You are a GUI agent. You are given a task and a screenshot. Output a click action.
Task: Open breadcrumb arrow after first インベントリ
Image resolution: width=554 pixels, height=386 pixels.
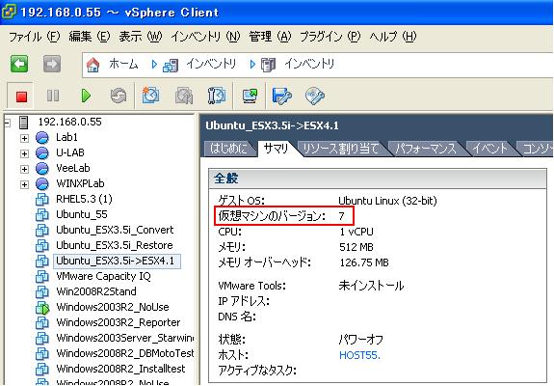click(252, 65)
